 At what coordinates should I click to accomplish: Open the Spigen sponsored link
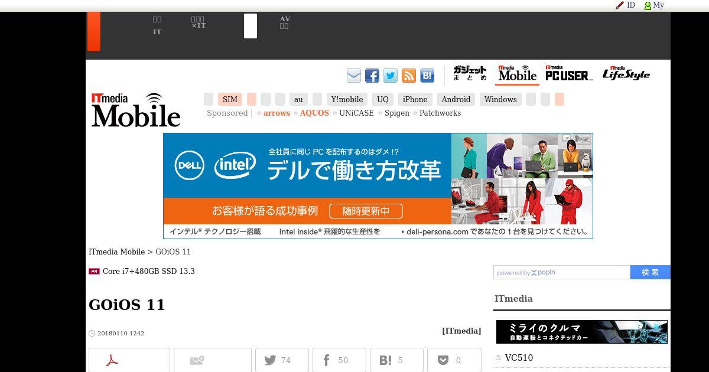pos(397,113)
